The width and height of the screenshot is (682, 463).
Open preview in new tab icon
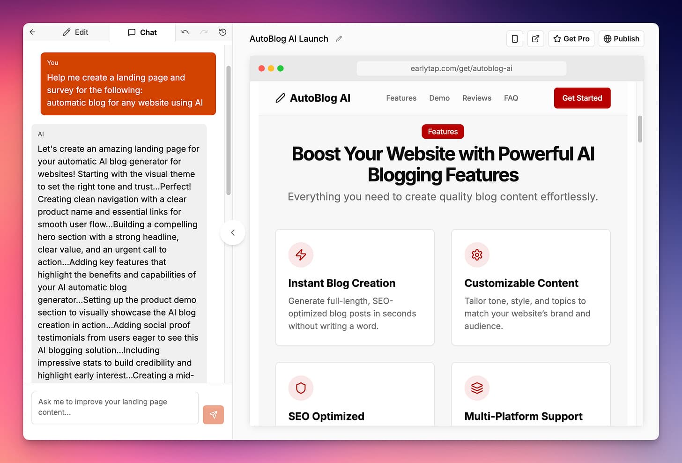click(x=535, y=39)
